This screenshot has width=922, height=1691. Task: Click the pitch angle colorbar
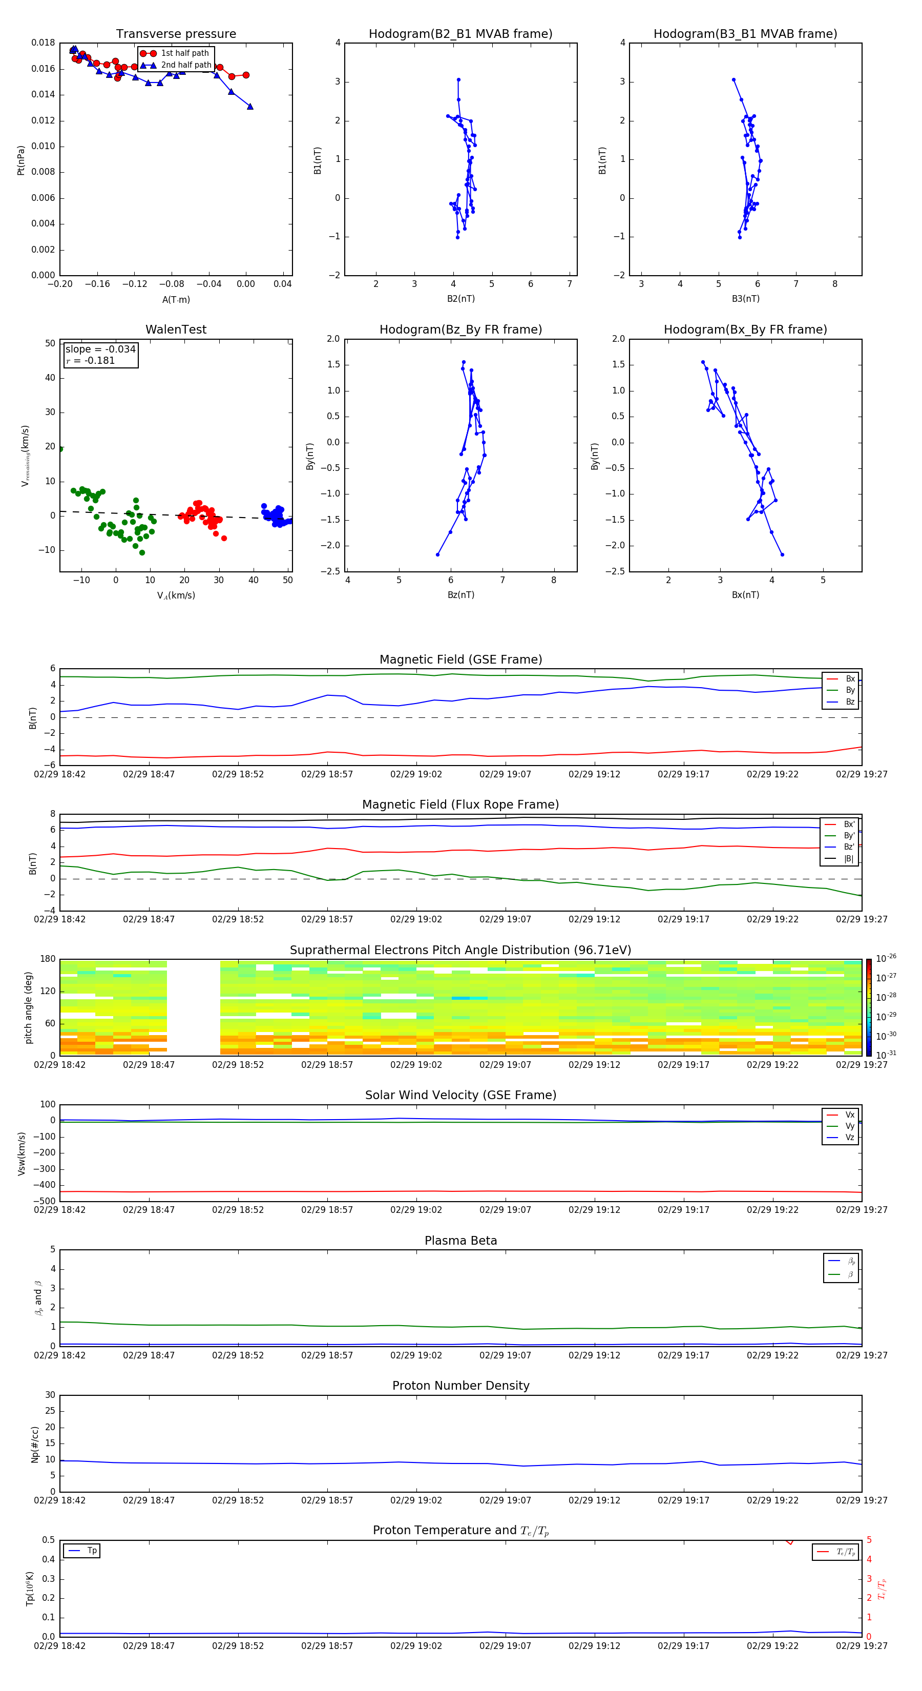pyautogui.click(x=868, y=1007)
